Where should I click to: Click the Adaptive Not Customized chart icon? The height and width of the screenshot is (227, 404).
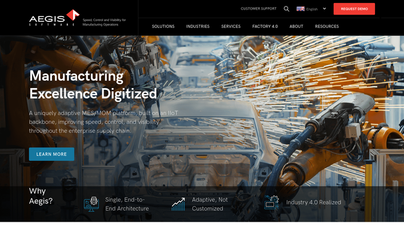pos(178,205)
